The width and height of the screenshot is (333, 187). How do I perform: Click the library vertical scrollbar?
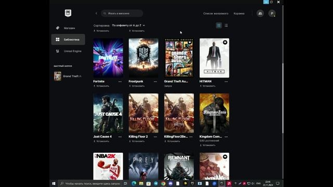coord(283,98)
